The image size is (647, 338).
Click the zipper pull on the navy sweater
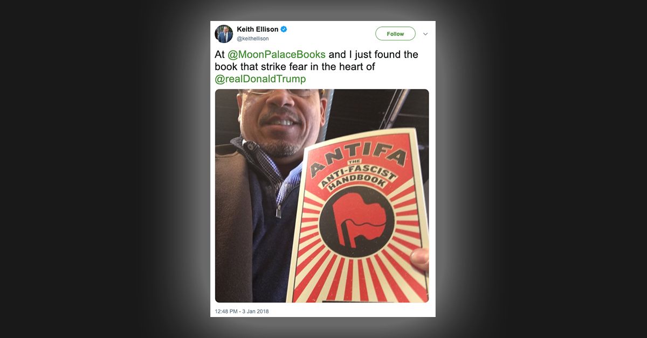[x=279, y=210]
